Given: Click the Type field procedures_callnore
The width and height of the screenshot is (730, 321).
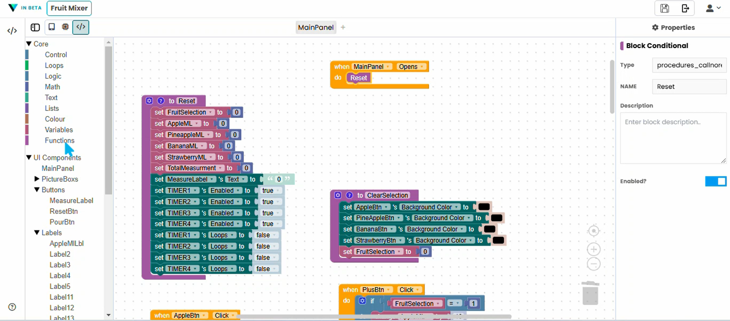Looking at the screenshot, I should [689, 65].
